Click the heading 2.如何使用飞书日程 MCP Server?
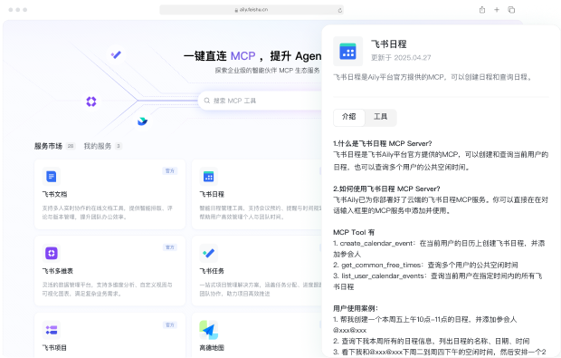Viewport: 561px width, 358px height. point(386,189)
